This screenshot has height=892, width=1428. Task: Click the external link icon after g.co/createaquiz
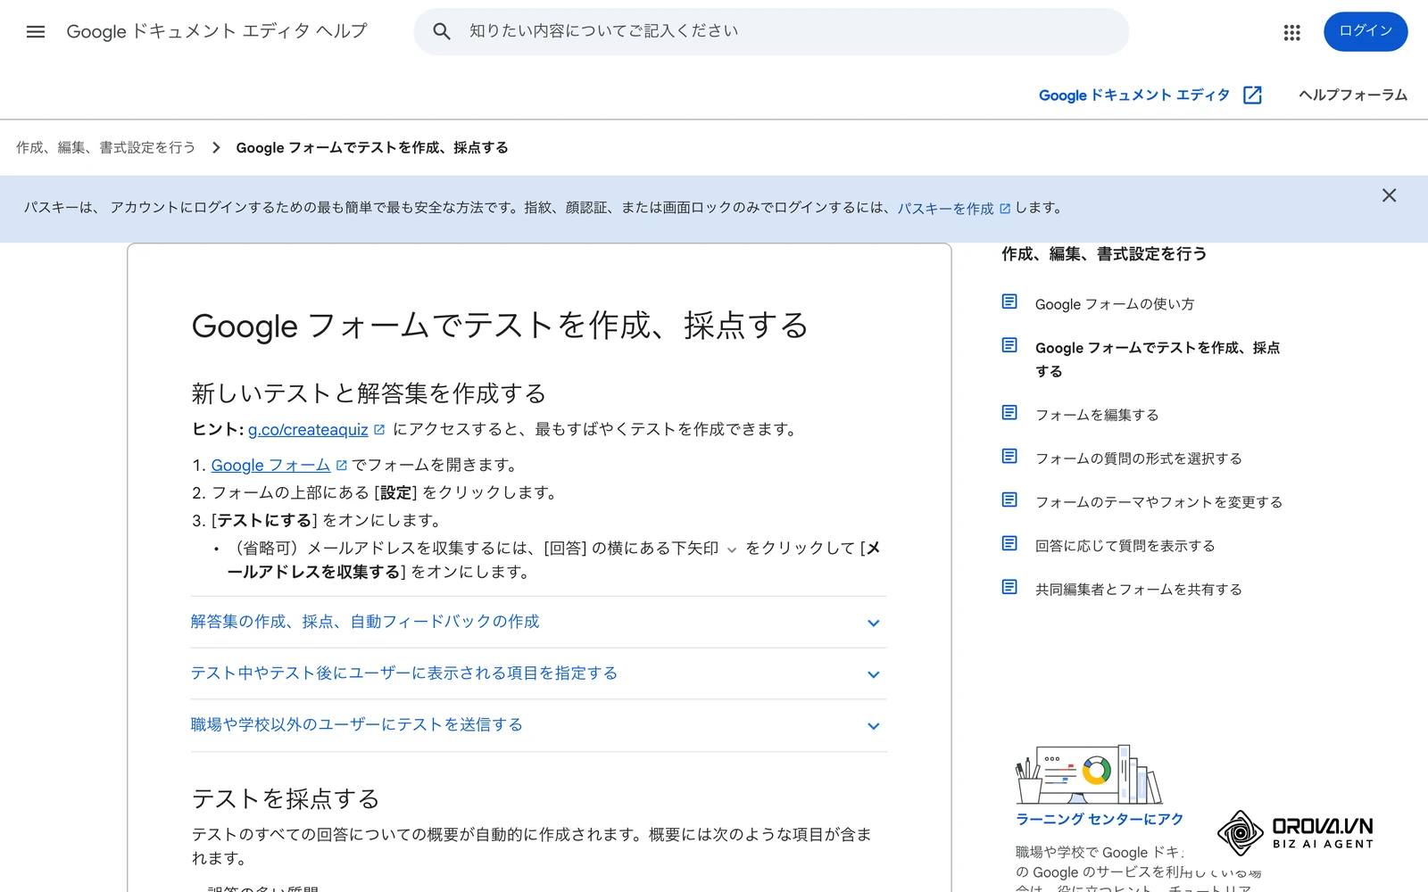(379, 430)
